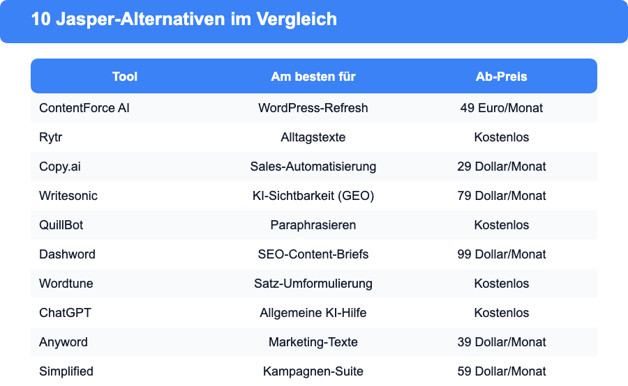The image size is (628, 386).
Task: Click the KI-Sichtbarkeit (GEO) cell
Action: 313,196
